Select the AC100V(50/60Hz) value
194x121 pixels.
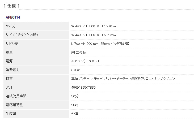pos(85,61)
